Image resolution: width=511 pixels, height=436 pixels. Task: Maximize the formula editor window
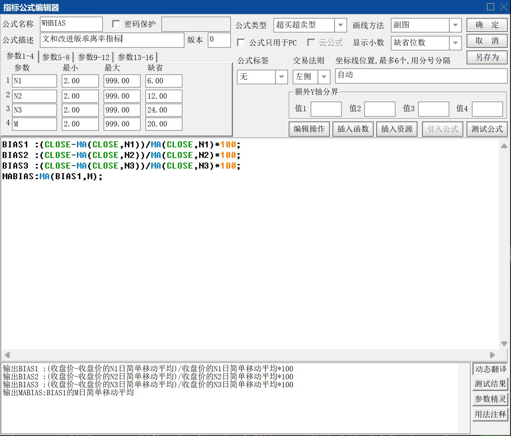490,7
